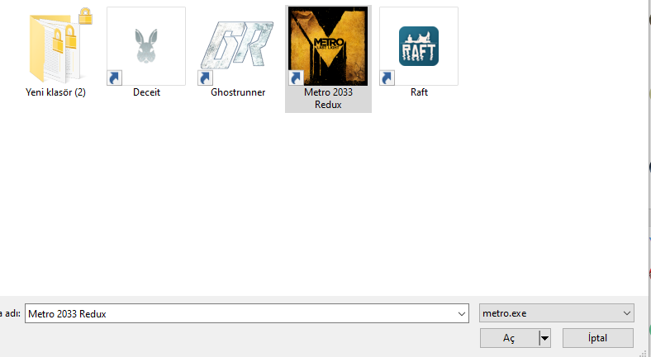
Task: Click the "Ghostrunner" file name label
Action: (237, 92)
